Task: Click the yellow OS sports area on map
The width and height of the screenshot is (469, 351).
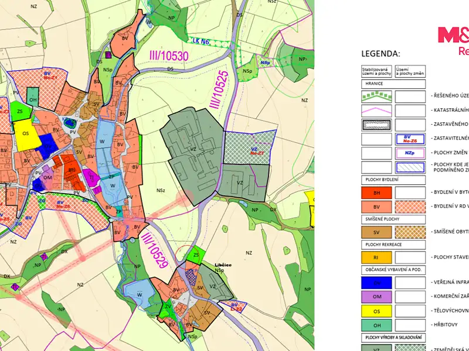Action: pos(26,135)
